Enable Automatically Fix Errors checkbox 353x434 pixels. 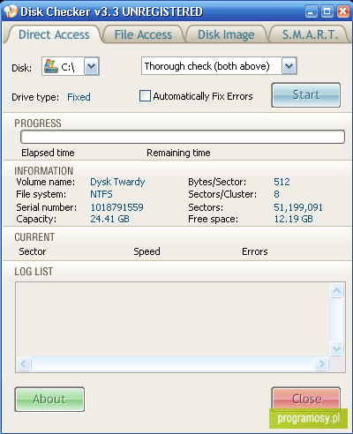pos(145,96)
